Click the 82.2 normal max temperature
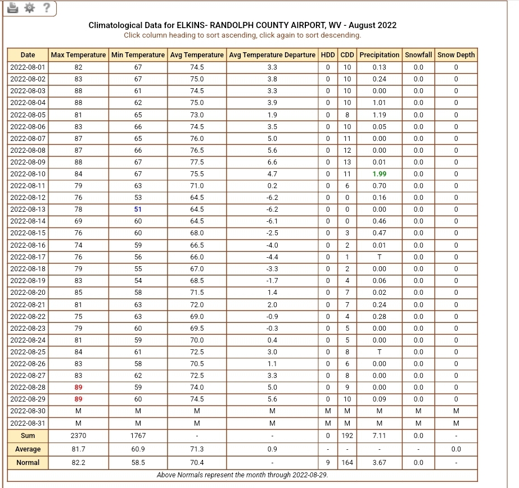The height and width of the screenshot is (488, 519). click(x=79, y=463)
